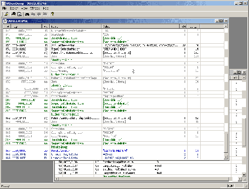Click the Name column header
Image resolution: width=249 pixels, height=189 pixels.
coord(75,26)
